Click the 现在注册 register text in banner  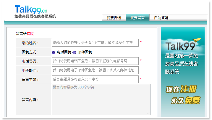(181, 89)
